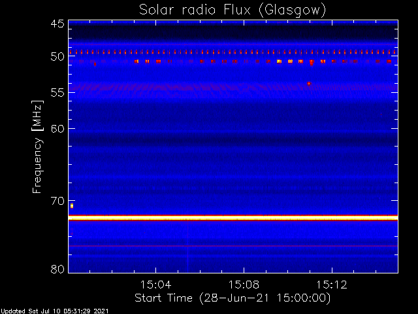Click the row of red ticks above 50 MHz
This screenshot has height=314, width=418.
(233, 52)
